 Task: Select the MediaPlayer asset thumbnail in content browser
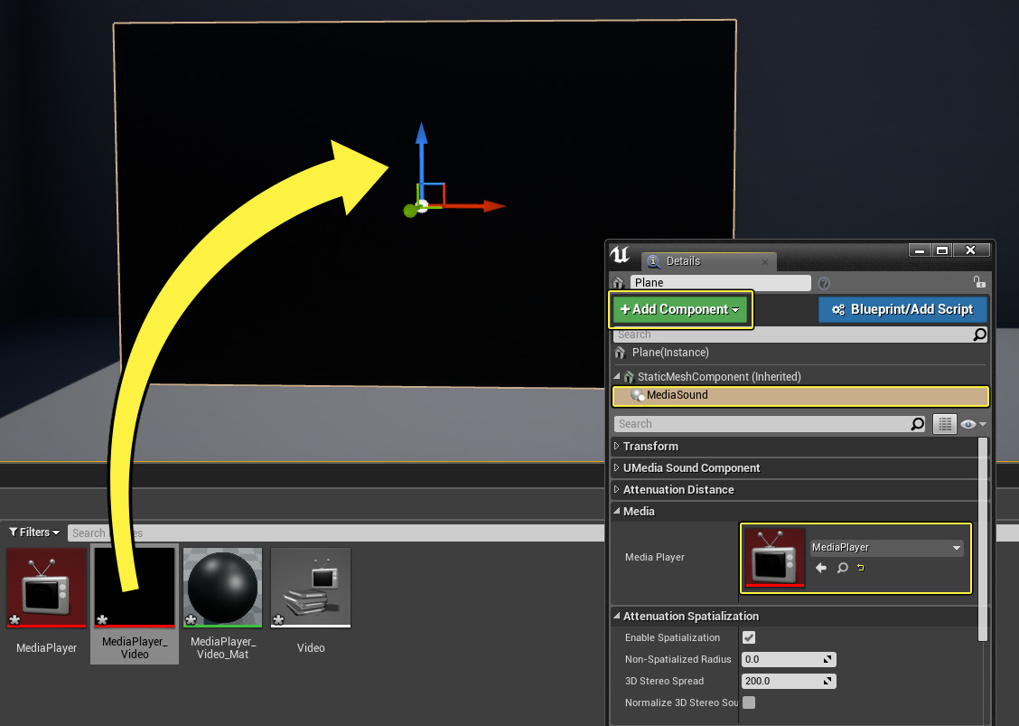[x=45, y=588]
